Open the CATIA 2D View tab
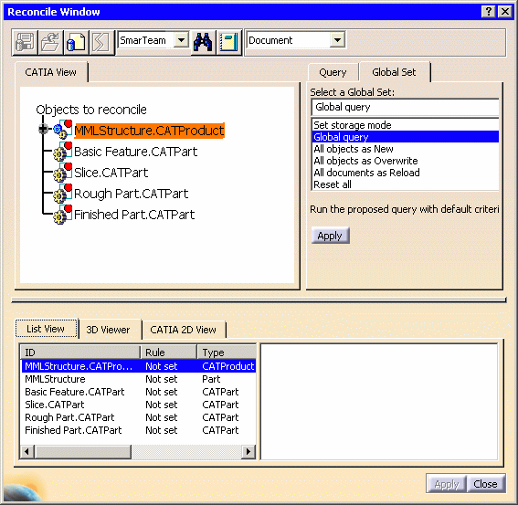Screen dimensions: 518x505 click(x=183, y=330)
